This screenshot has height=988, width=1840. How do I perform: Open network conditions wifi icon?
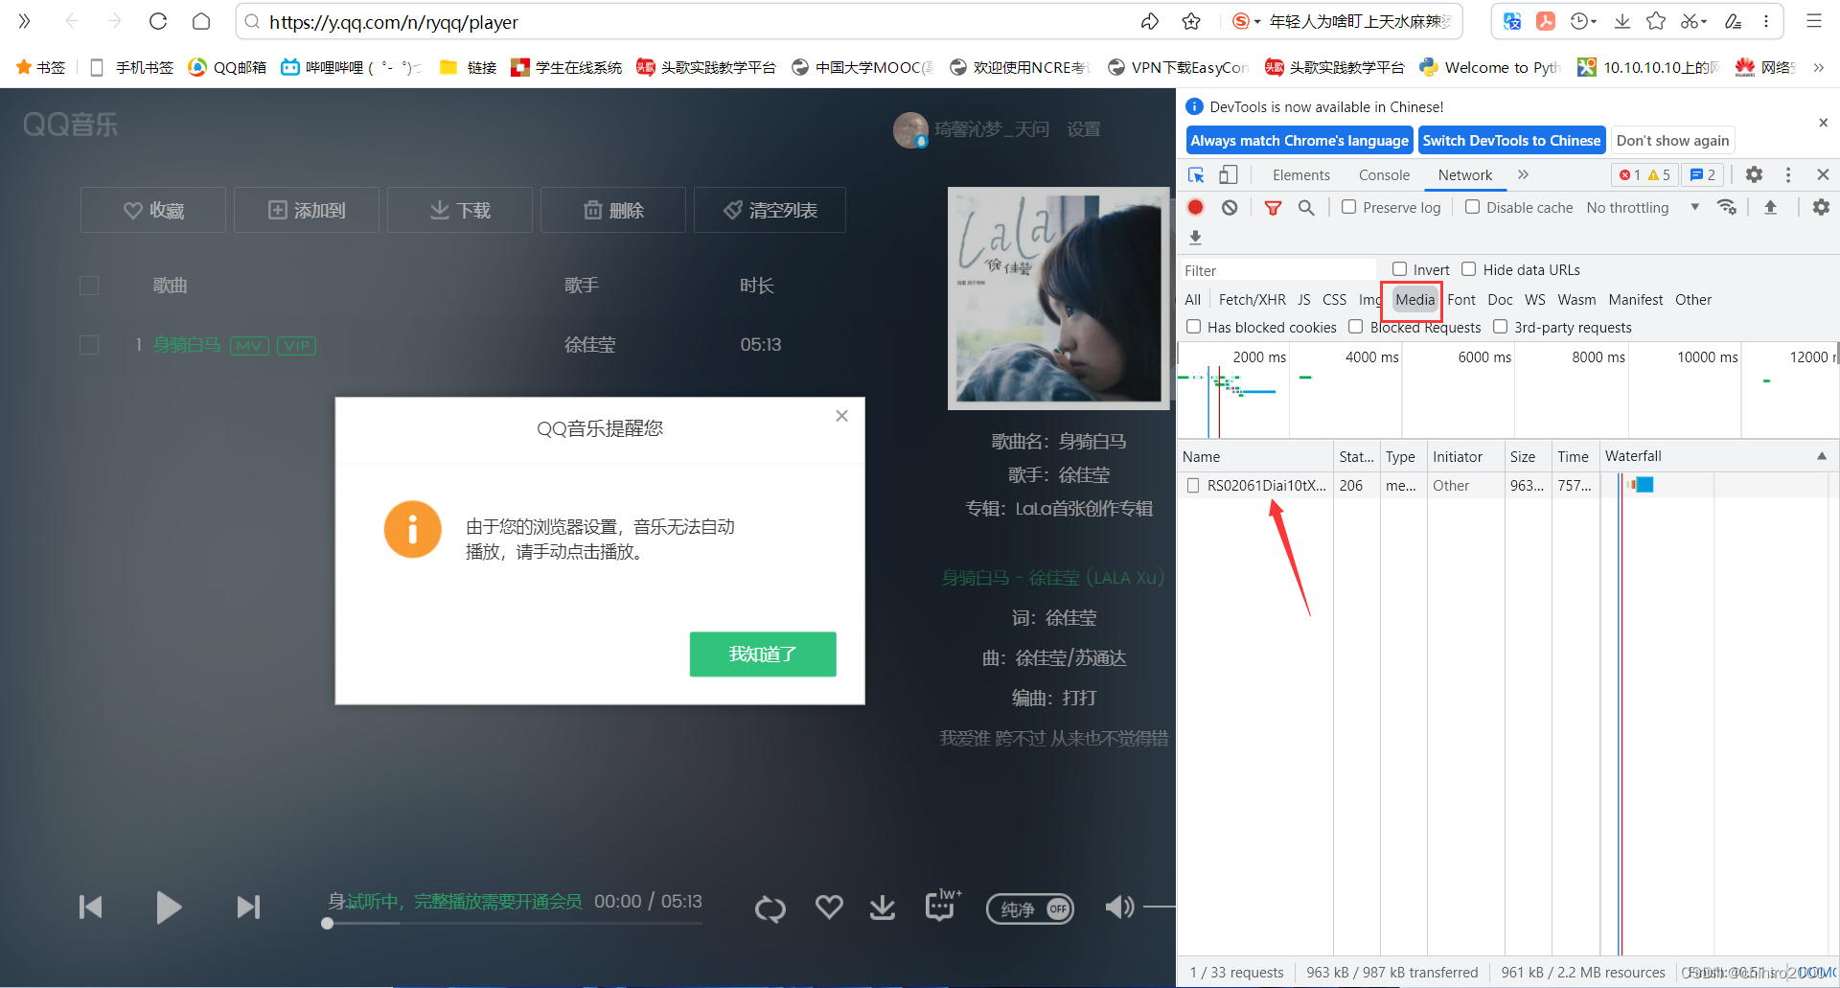[x=1727, y=207]
